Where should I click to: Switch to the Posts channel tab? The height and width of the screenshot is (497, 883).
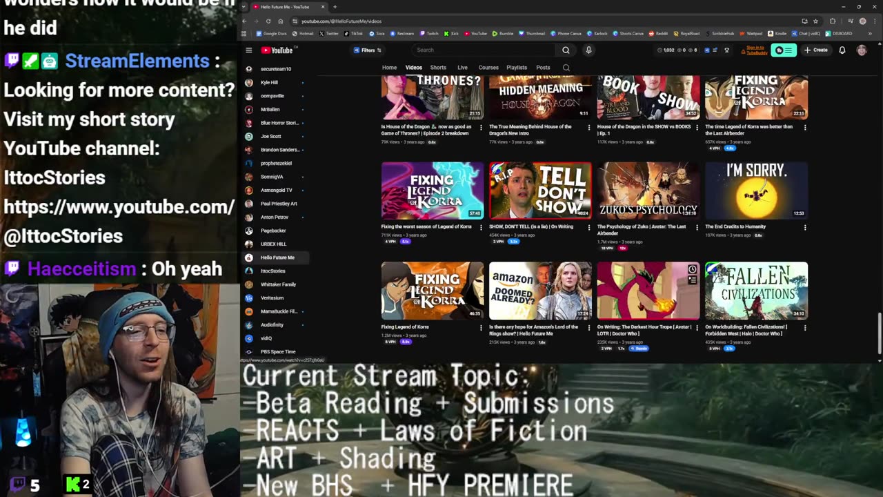tap(543, 68)
